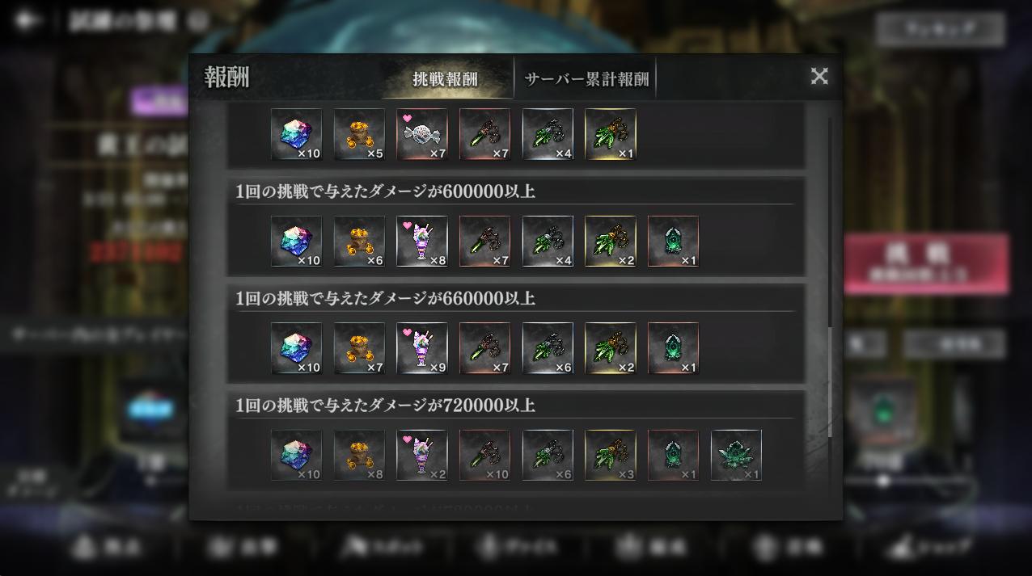Switch to the 挑戦報酬 tab
Viewport: 1032px width, 576px height.
pyautogui.click(x=445, y=78)
